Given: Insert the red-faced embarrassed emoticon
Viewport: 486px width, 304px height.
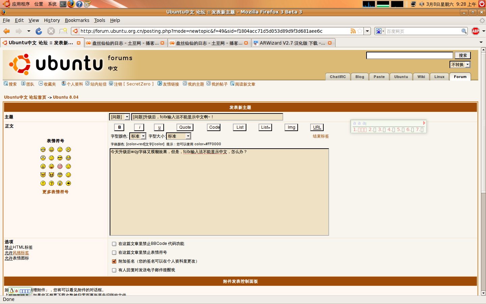Looking at the screenshot, I should pyautogui.click(x=60, y=166).
